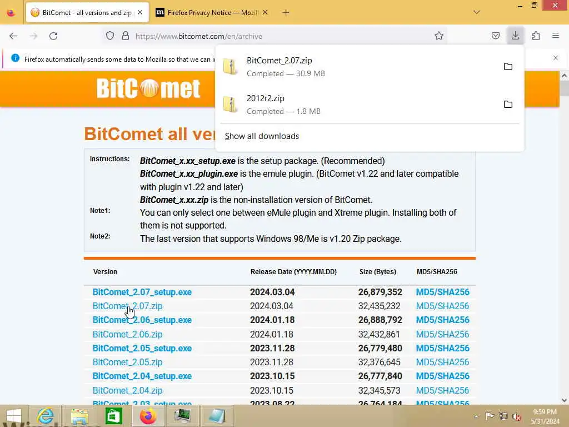The width and height of the screenshot is (569, 427).
Task: Download BitComet_2.06_setup.exe
Action: click(142, 320)
